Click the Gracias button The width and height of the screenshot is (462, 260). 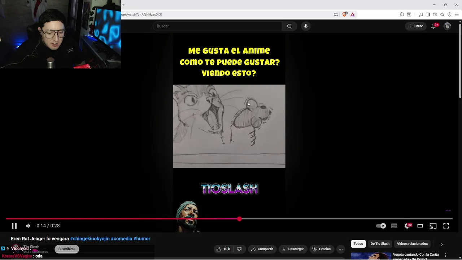321,249
